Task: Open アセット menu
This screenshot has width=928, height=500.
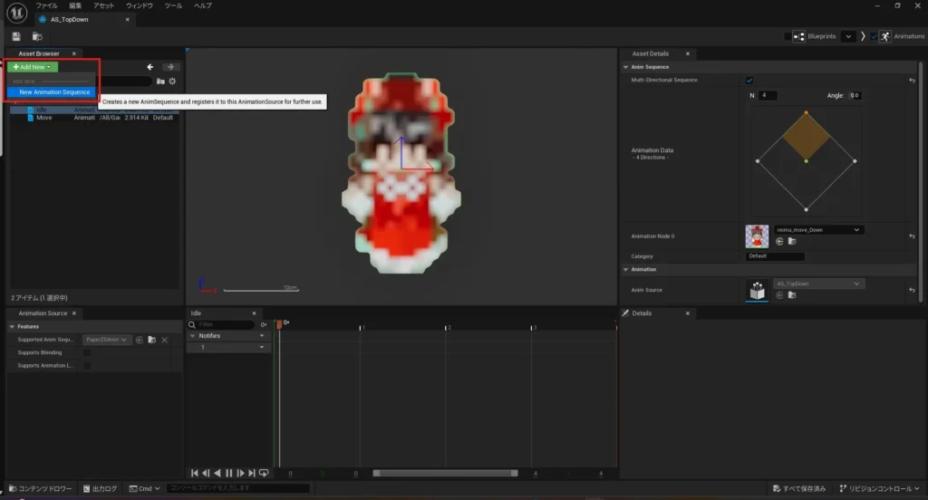Action: [103, 5]
